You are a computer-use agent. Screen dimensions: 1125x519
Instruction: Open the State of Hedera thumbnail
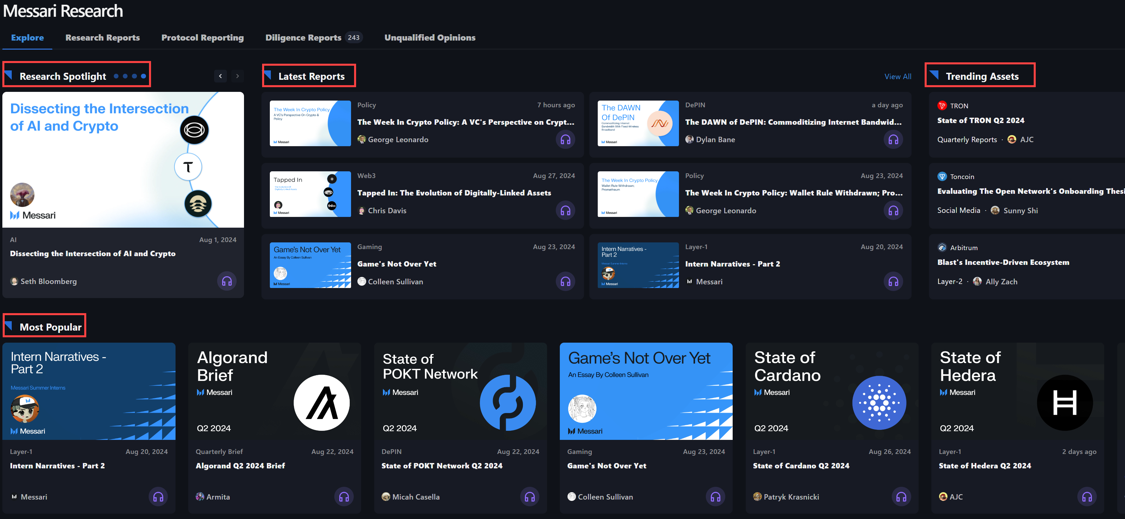coord(1018,391)
